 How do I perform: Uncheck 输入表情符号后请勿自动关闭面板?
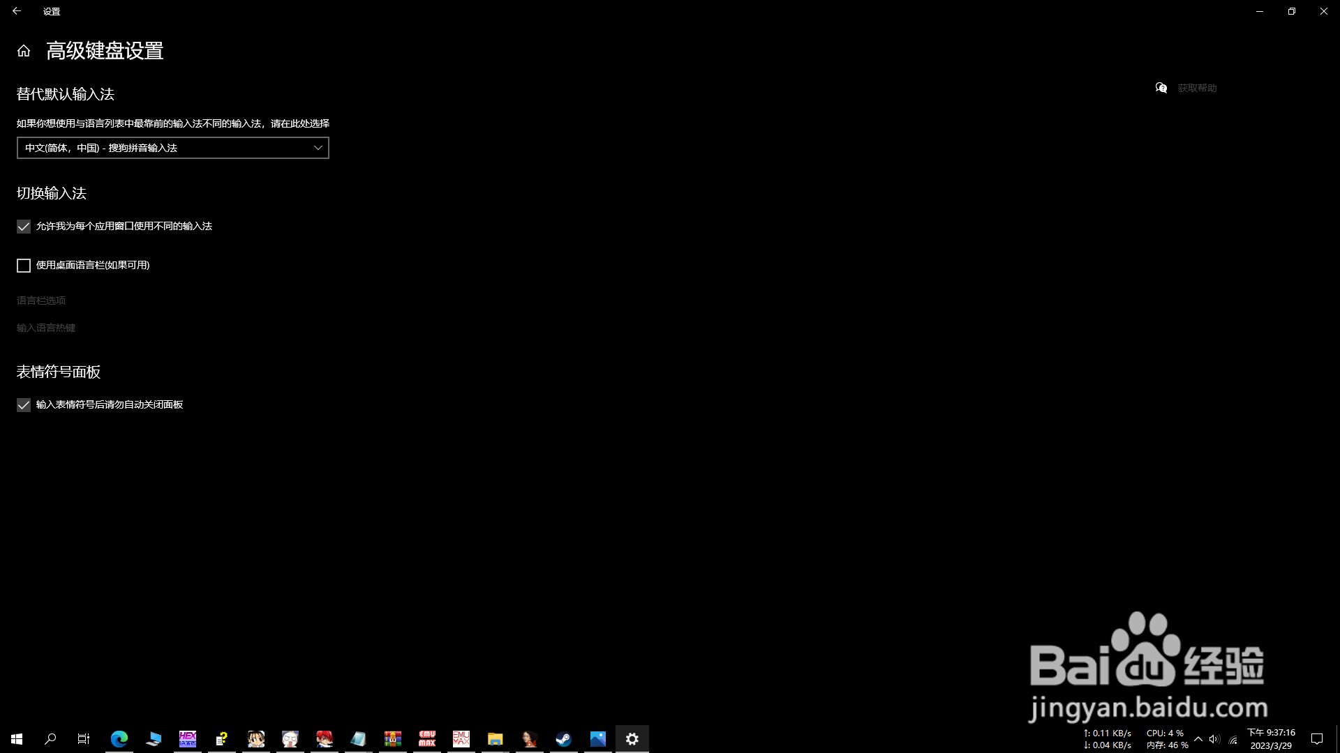23,405
